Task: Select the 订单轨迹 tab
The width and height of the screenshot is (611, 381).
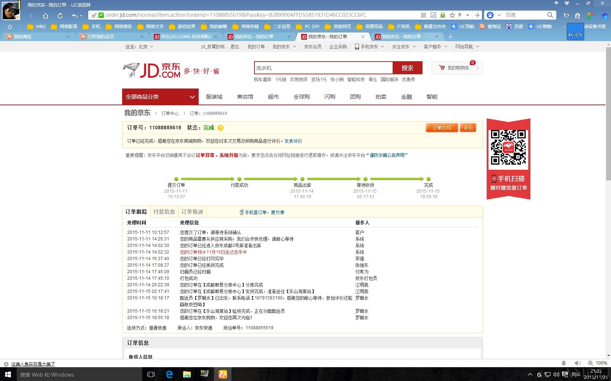Action: [192, 212]
